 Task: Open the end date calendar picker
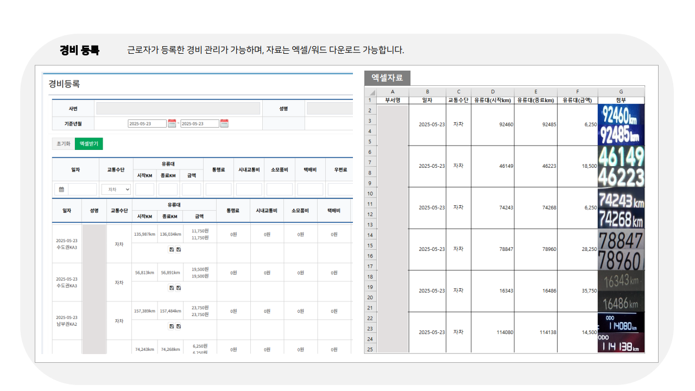click(225, 124)
